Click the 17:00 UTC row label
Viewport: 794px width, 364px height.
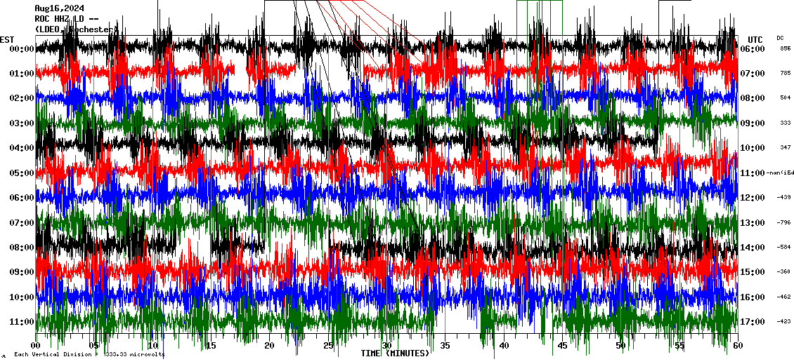coord(753,322)
